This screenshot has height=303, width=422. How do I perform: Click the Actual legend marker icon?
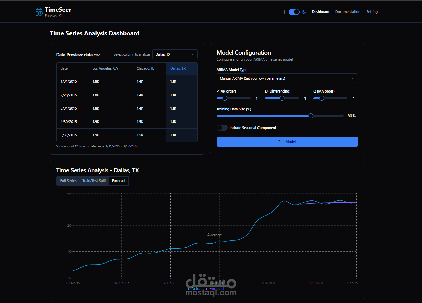coord(189,289)
